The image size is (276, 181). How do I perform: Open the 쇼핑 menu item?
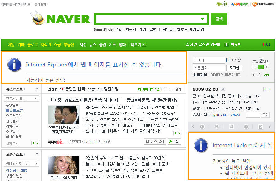(x=57, y=45)
